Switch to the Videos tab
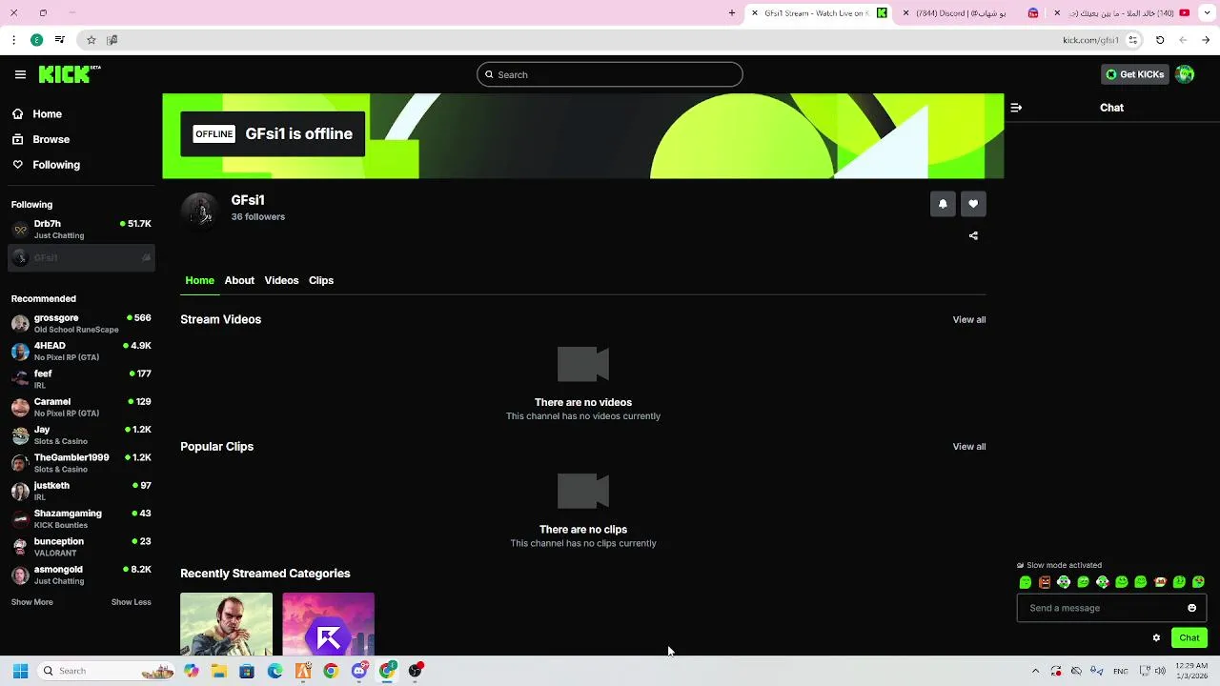Screen dimensions: 1220x686 [x=281, y=280]
